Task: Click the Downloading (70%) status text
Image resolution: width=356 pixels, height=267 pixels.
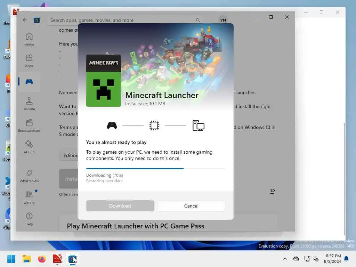Action: 105,175
